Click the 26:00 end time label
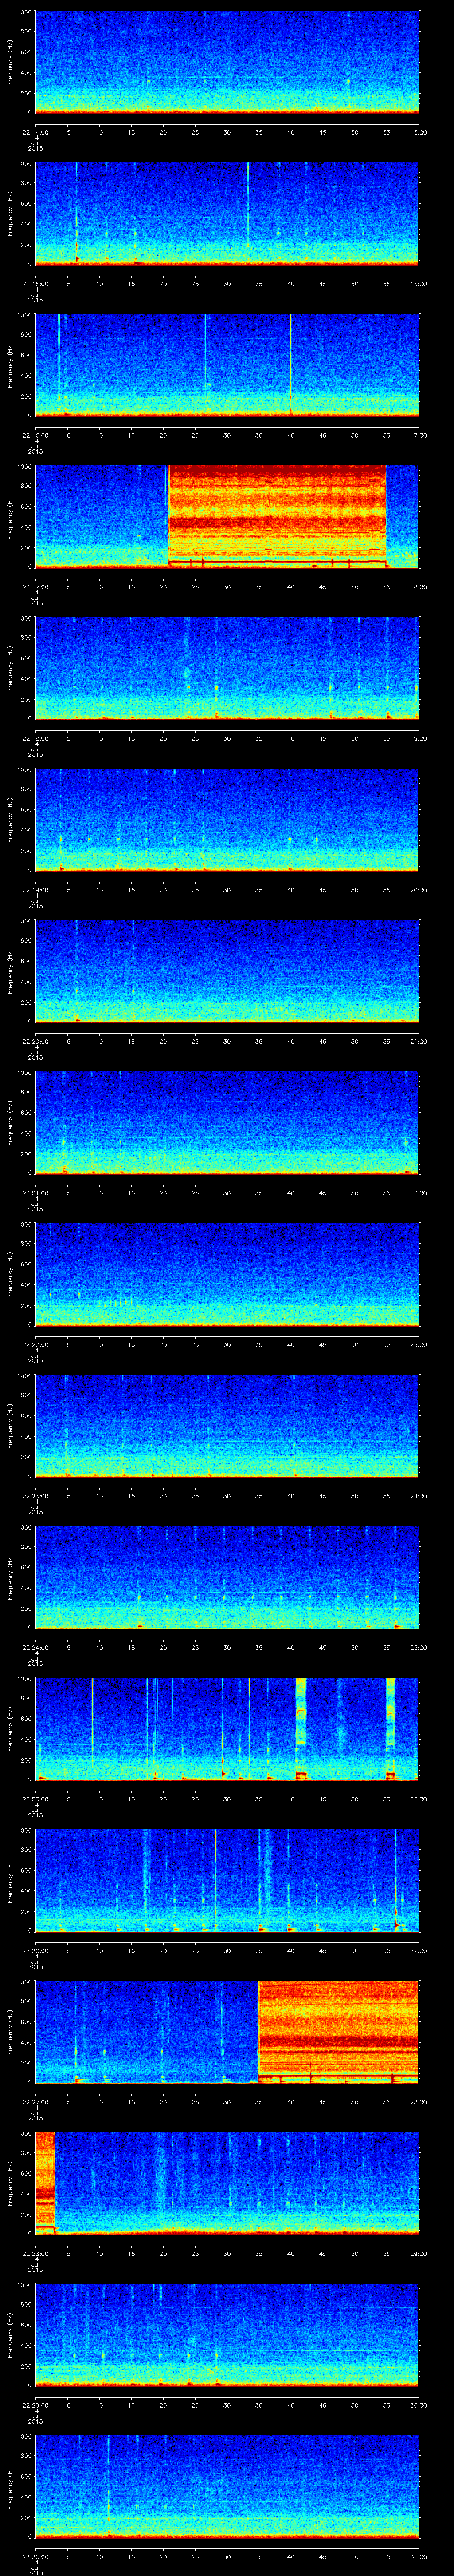454x2576 pixels. (419, 1798)
